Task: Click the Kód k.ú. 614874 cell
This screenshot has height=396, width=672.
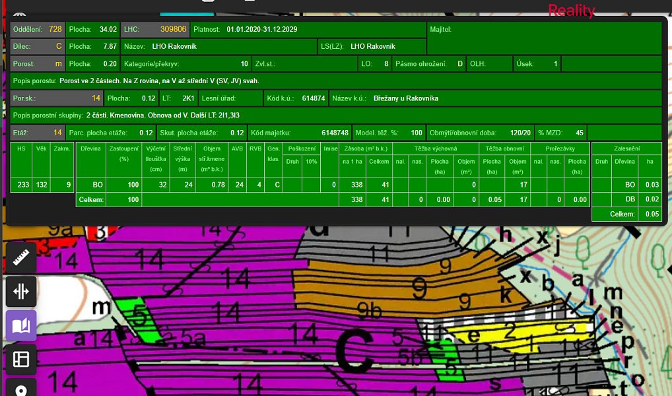Action: pos(296,98)
